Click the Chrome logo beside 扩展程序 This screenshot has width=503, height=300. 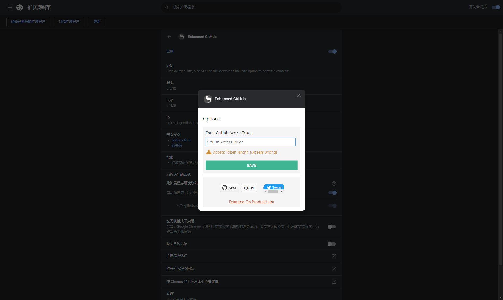coord(20,7)
